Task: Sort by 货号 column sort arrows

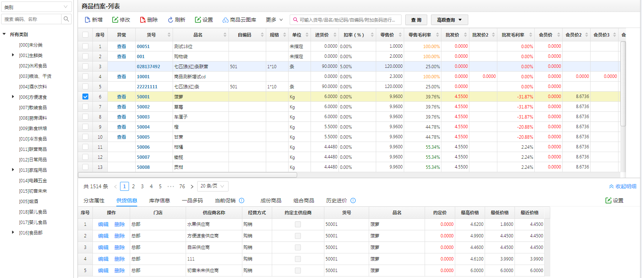Action: (x=169, y=35)
